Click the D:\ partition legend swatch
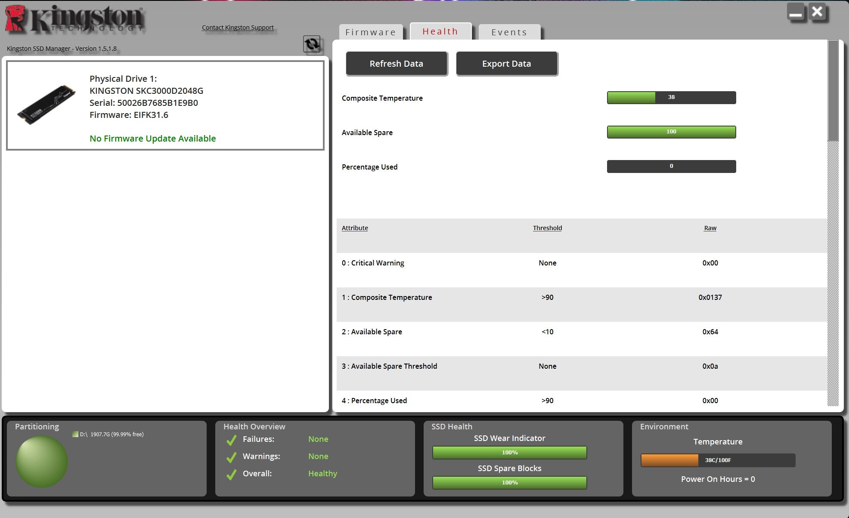The height and width of the screenshot is (518, 849). 75,434
